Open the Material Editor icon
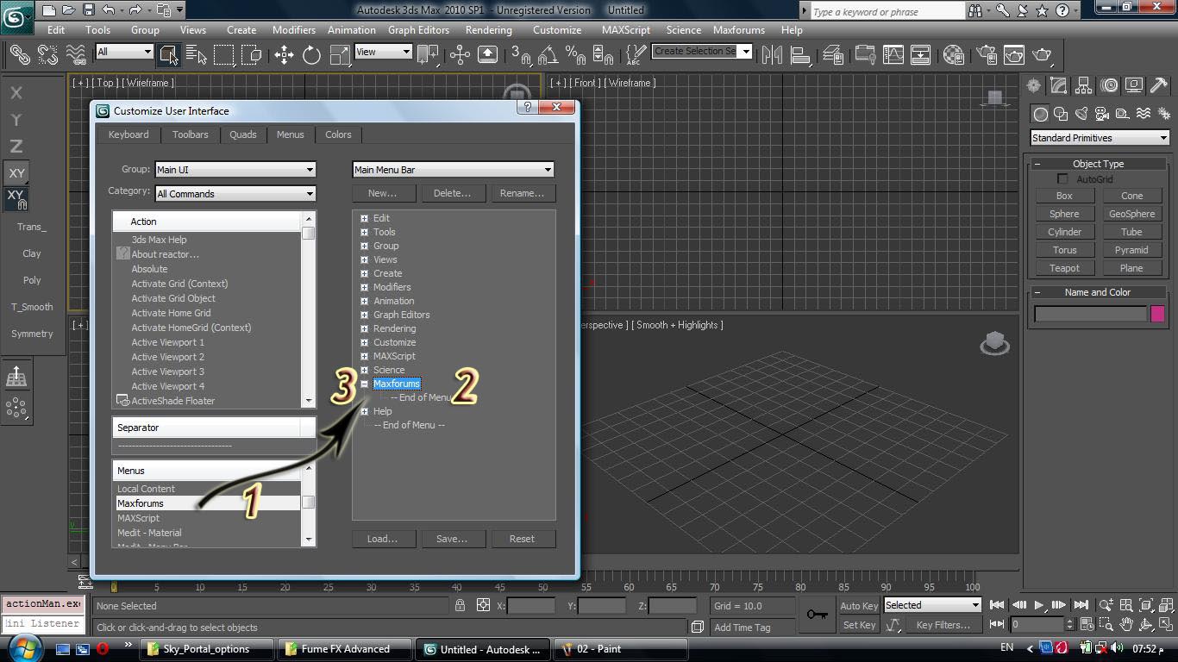The width and height of the screenshot is (1178, 662). [x=953, y=55]
